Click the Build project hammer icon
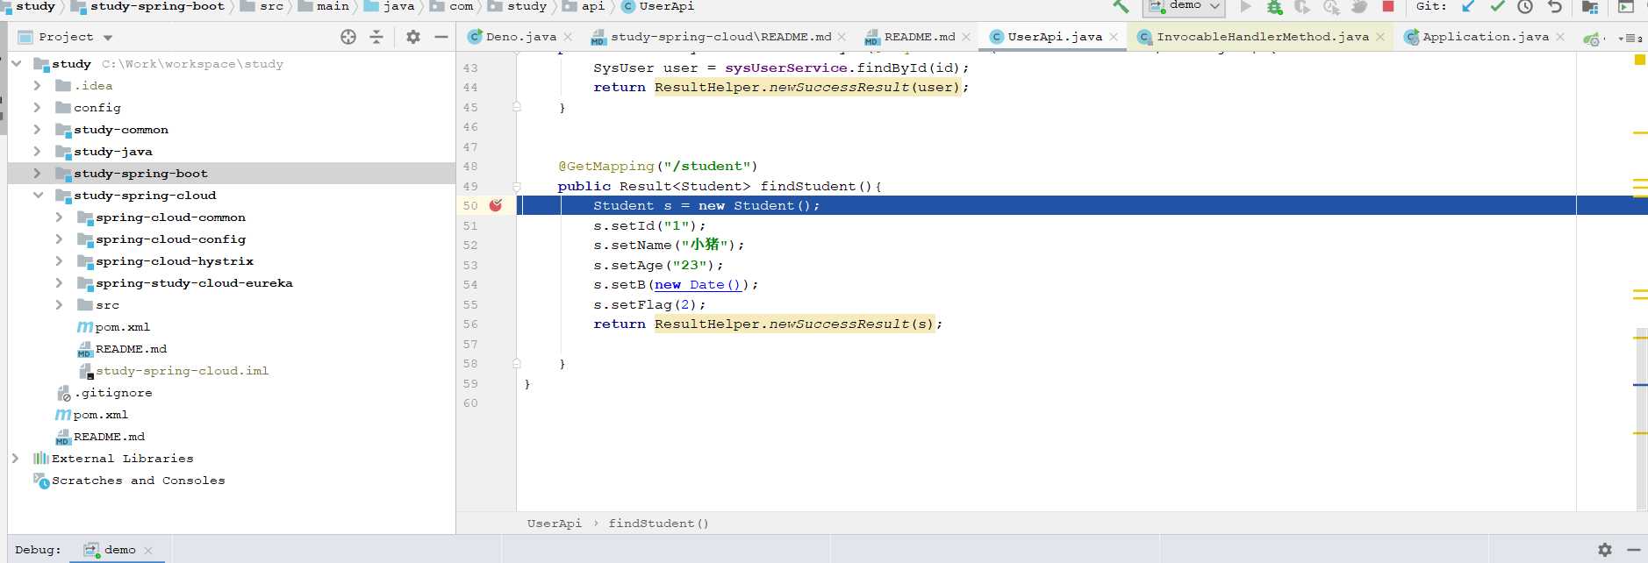Image resolution: width=1648 pixels, height=563 pixels. pos(1121,6)
